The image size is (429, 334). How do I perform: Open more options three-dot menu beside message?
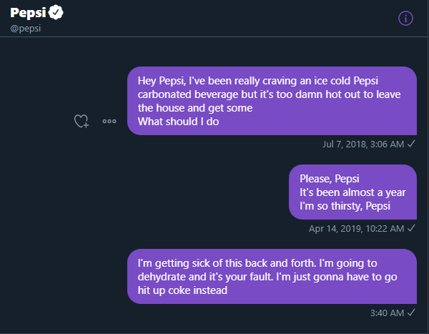[x=109, y=122]
